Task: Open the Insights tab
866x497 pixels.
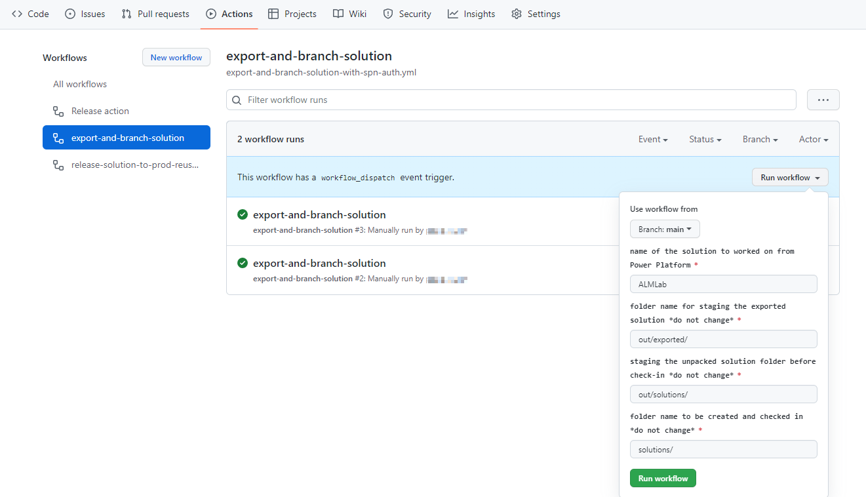Action: pos(471,14)
